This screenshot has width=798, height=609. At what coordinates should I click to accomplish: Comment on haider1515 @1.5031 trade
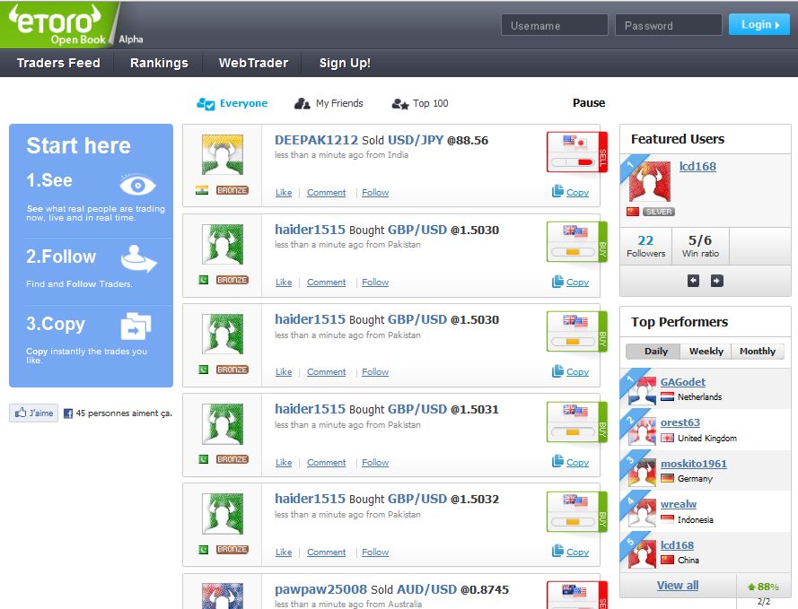click(x=326, y=463)
